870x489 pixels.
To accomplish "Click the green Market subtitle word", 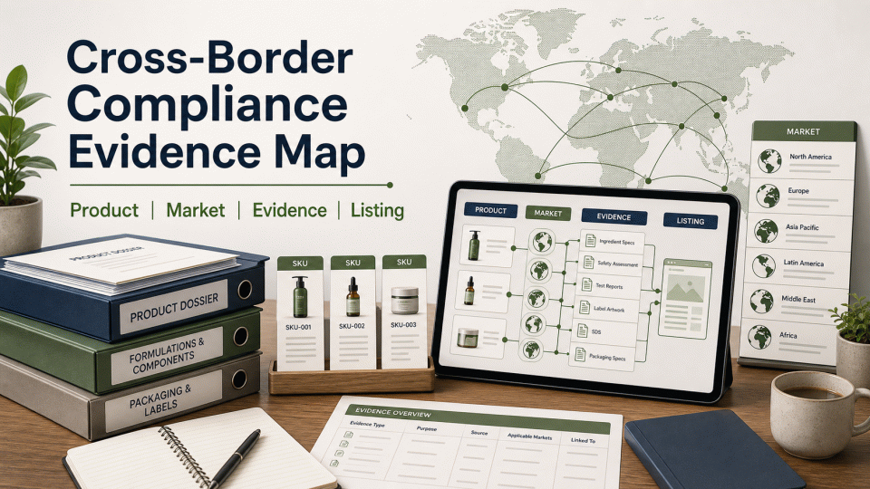I will click(196, 210).
